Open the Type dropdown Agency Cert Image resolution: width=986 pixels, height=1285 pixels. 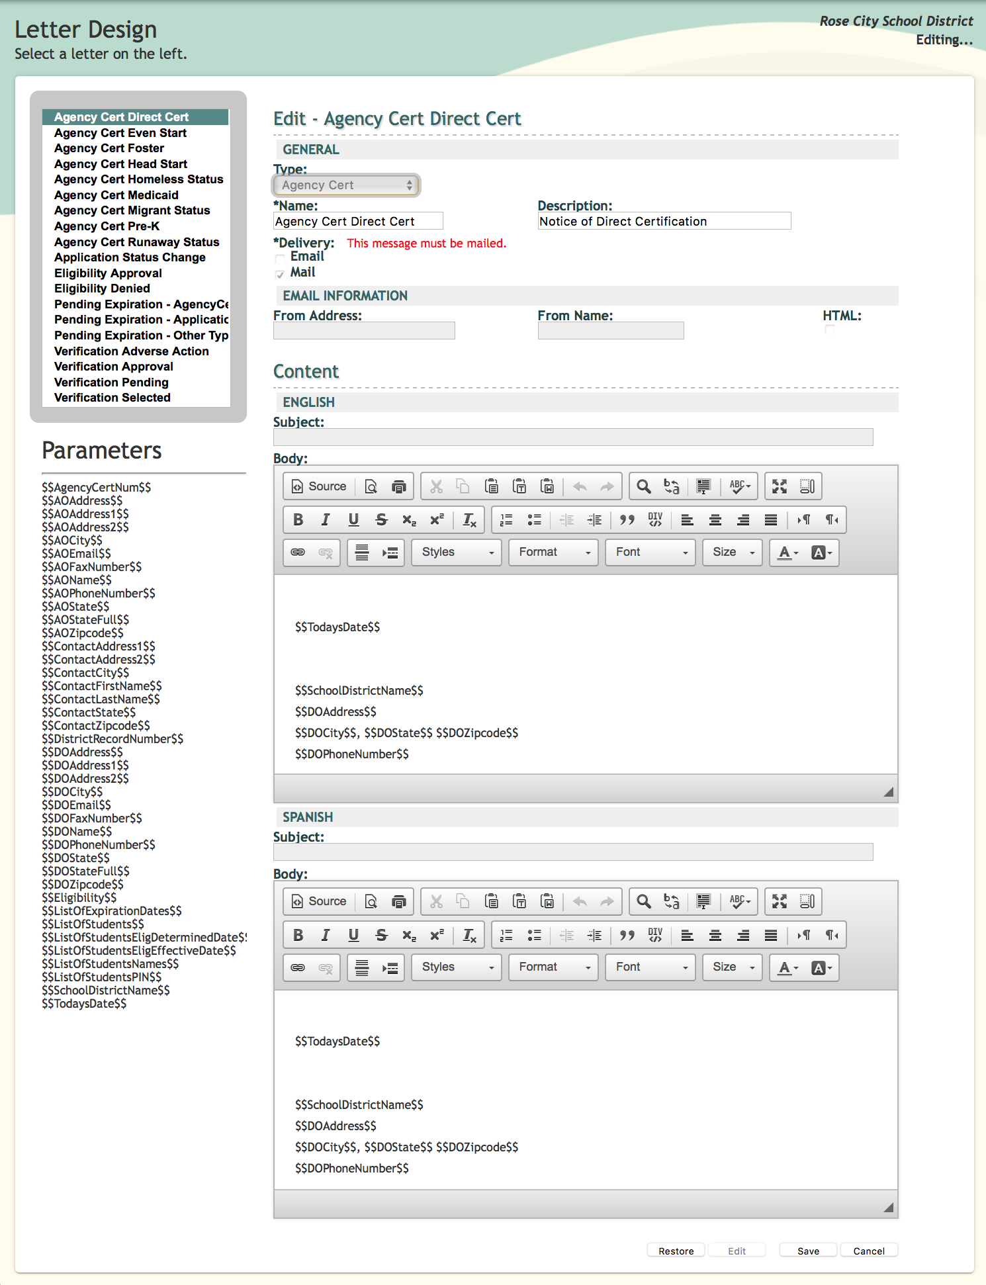(x=346, y=185)
